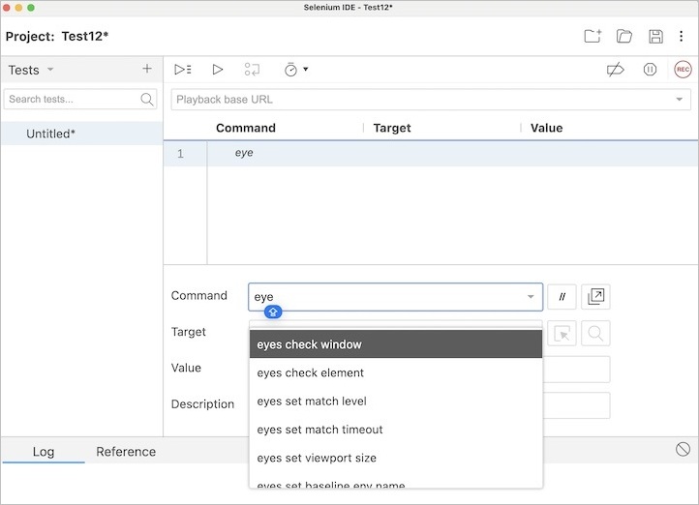Toggle the disable breakpoints icon

(x=615, y=70)
